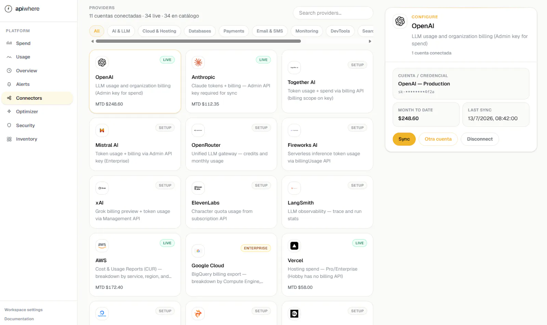
Task: Click the Otra cuenta button
Action: coord(438,139)
